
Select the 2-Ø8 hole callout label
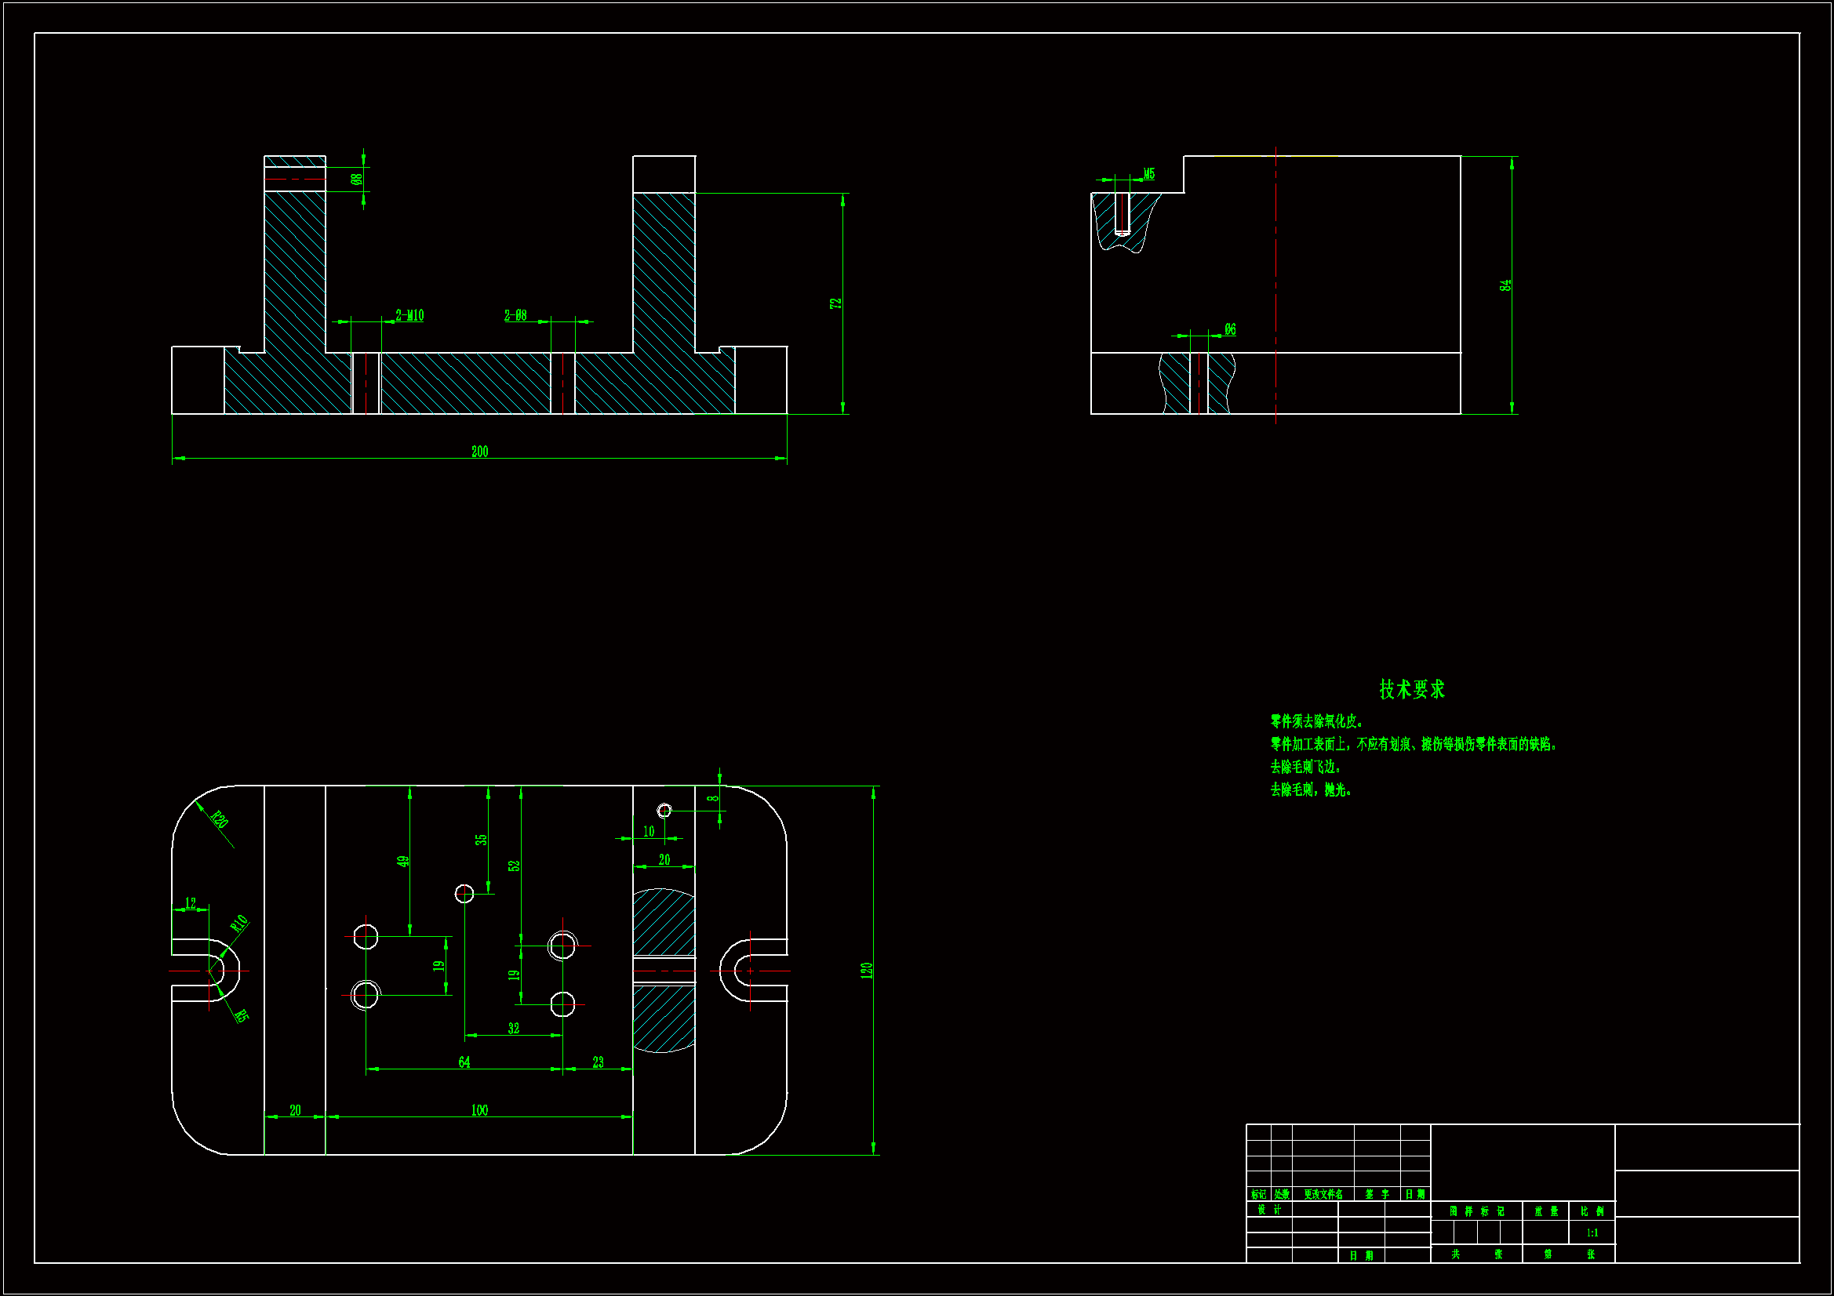tap(515, 315)
